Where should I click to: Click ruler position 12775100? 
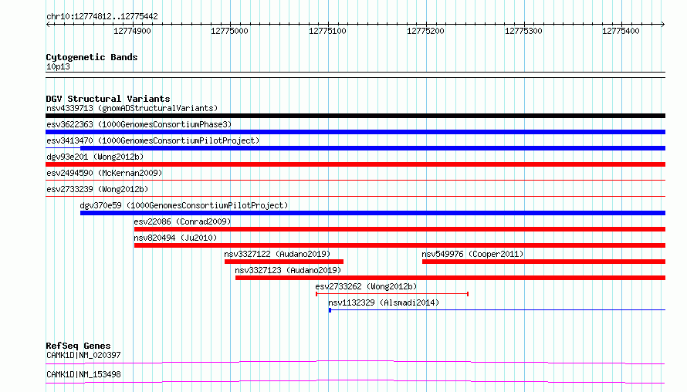[328, 31]
